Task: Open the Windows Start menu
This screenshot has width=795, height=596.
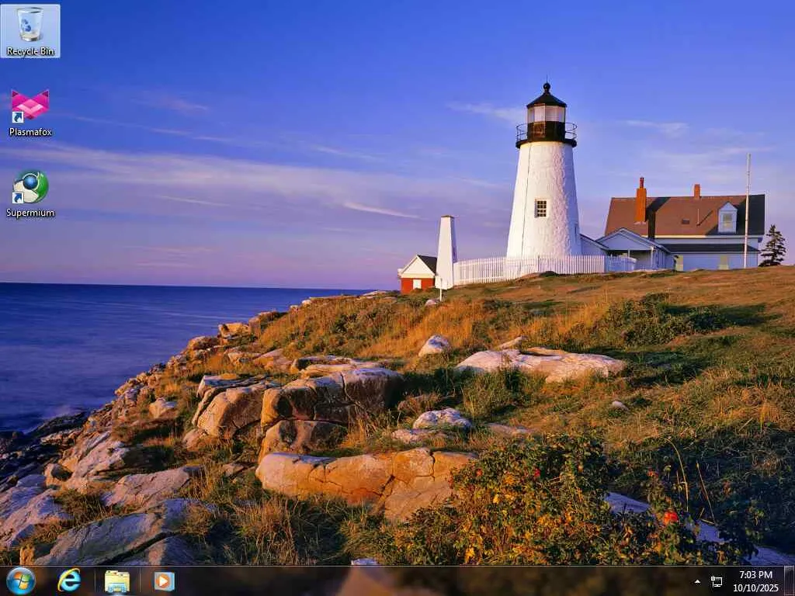Action: (21, 580)
